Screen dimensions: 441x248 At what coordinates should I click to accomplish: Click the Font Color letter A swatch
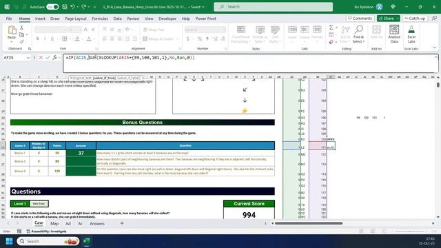pos(89,39)
